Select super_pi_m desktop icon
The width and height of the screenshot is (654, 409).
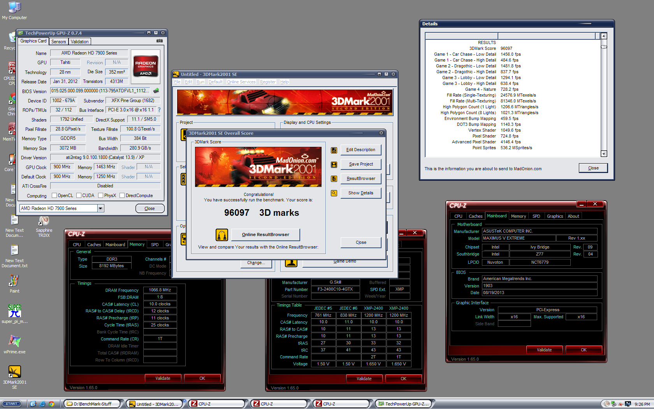pos(14,314)
